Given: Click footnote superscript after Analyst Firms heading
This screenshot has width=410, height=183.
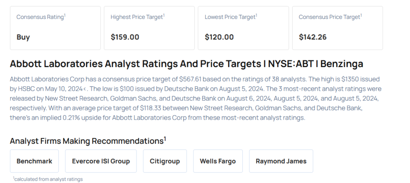Looking at the screenshot, I should point(165,139).
